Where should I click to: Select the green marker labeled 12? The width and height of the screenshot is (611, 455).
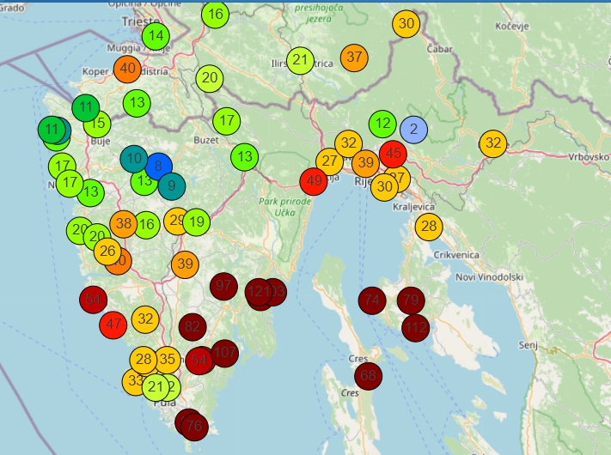(x=383, y=124)
